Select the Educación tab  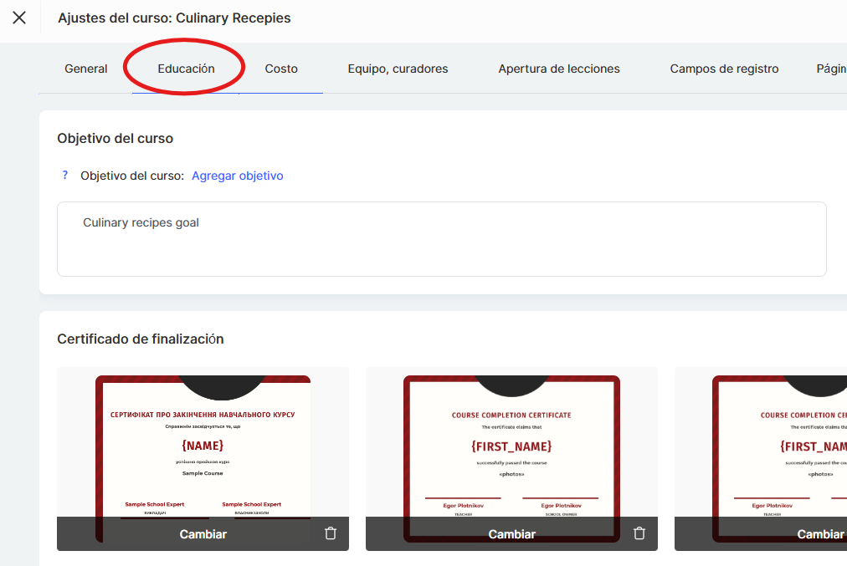(186, 69)
